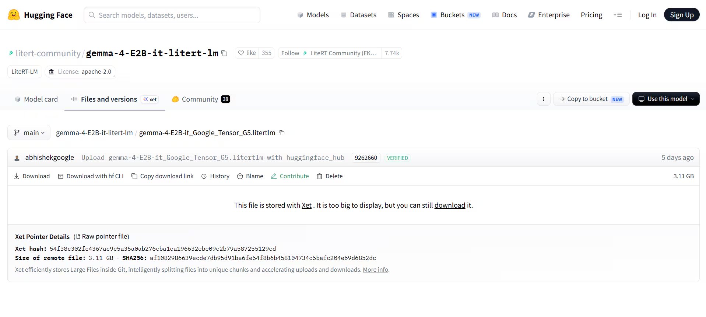Go to Spaces

click(x=404, y=15)
